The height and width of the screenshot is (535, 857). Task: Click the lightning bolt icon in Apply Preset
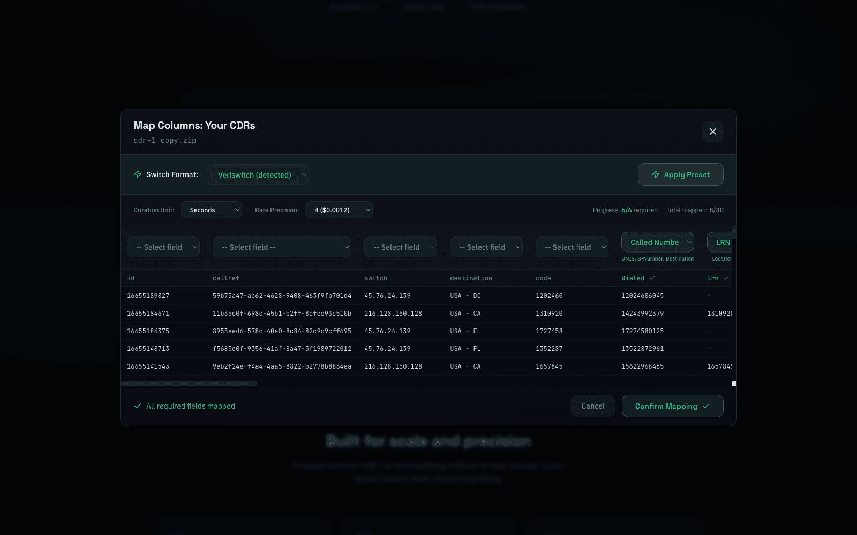655,174
